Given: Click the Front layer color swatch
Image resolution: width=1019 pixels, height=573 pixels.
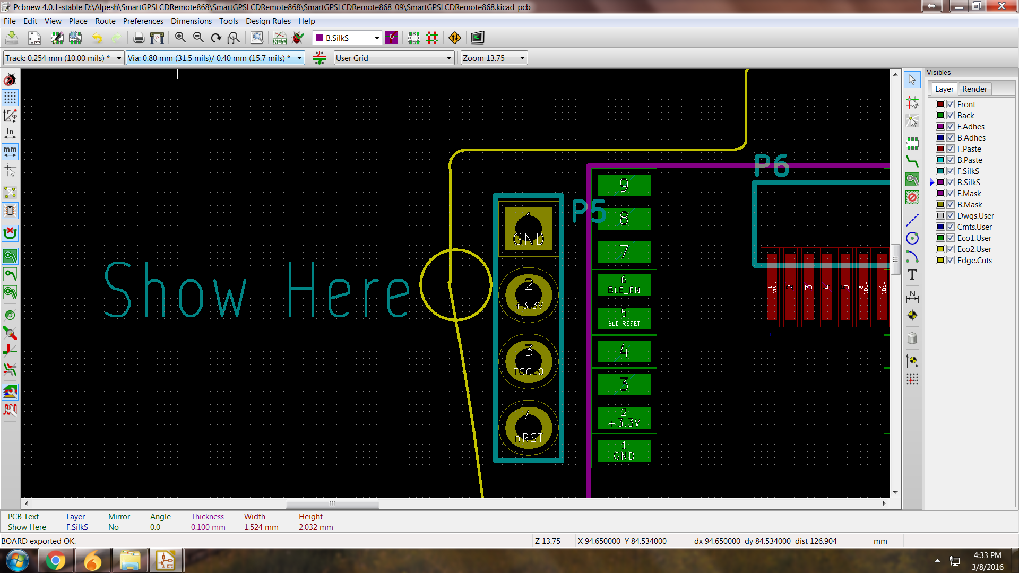Looking at the screenshot, I should point(940,105).
